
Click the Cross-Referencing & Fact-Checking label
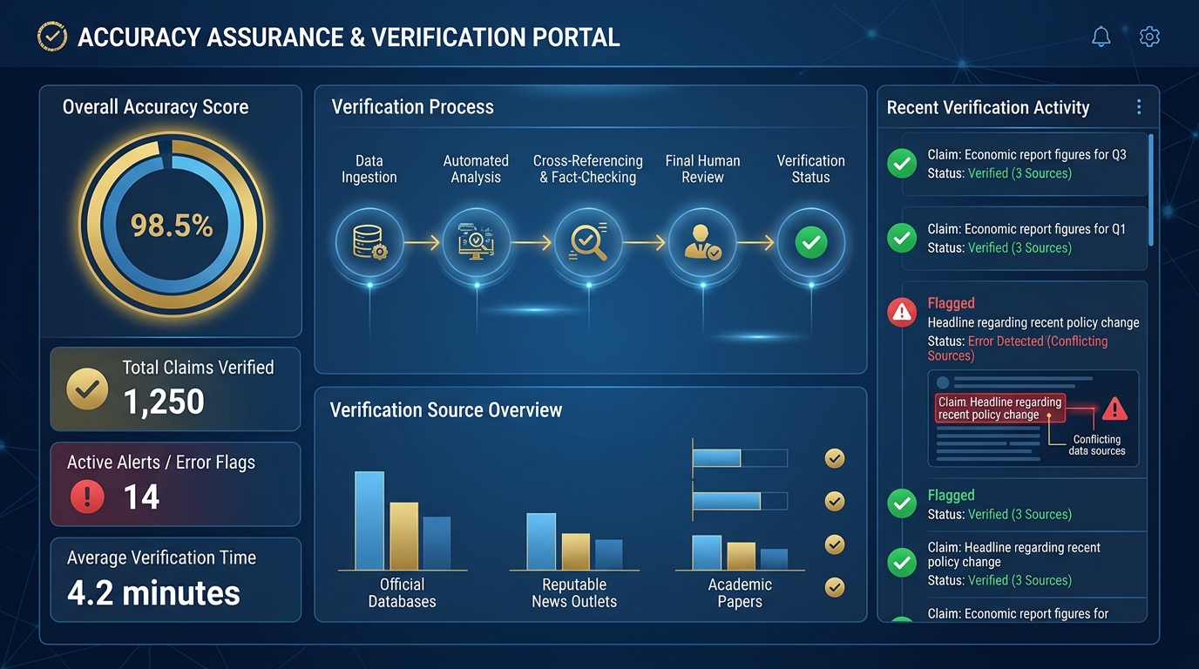coord(588,169)
